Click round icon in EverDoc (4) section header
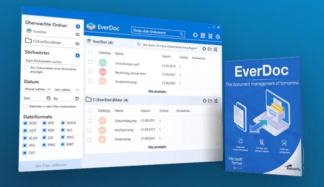 (x=204, y=49)
